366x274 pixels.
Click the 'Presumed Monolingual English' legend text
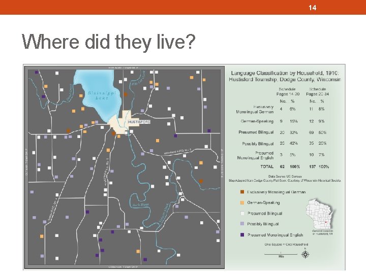coord(275,235)
